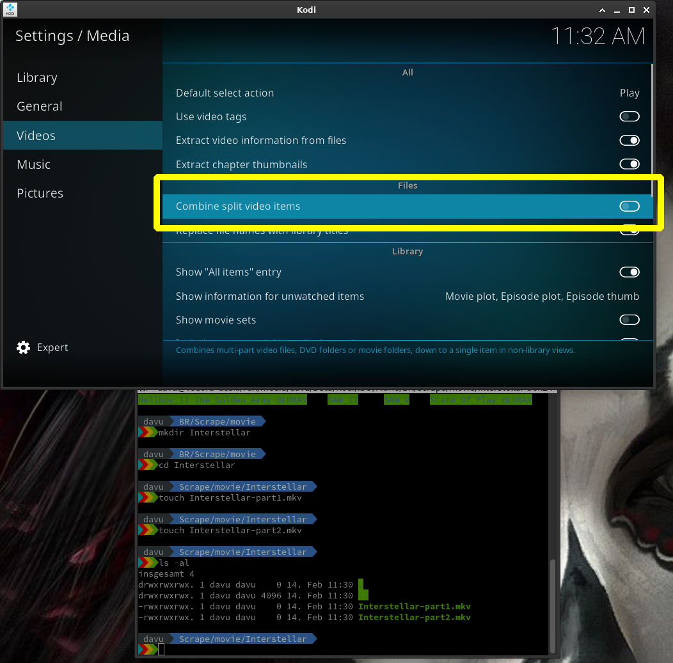Click 'cd Interstellar' command in terminal
The width and height of the screenshot is (673, 663).
pyautogui.click(x=197, y=465)
